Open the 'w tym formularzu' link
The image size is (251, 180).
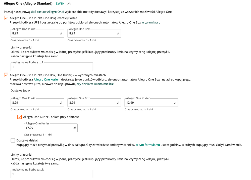pos(148,145)
